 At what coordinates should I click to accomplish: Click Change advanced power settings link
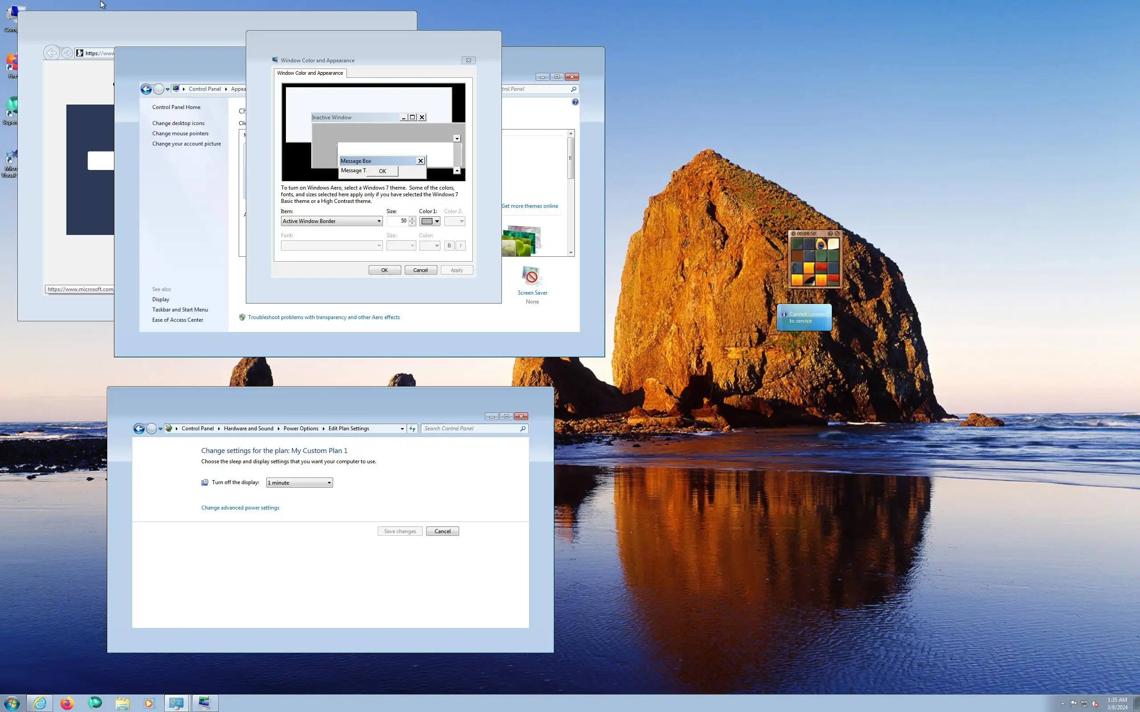tap(240, 508)
